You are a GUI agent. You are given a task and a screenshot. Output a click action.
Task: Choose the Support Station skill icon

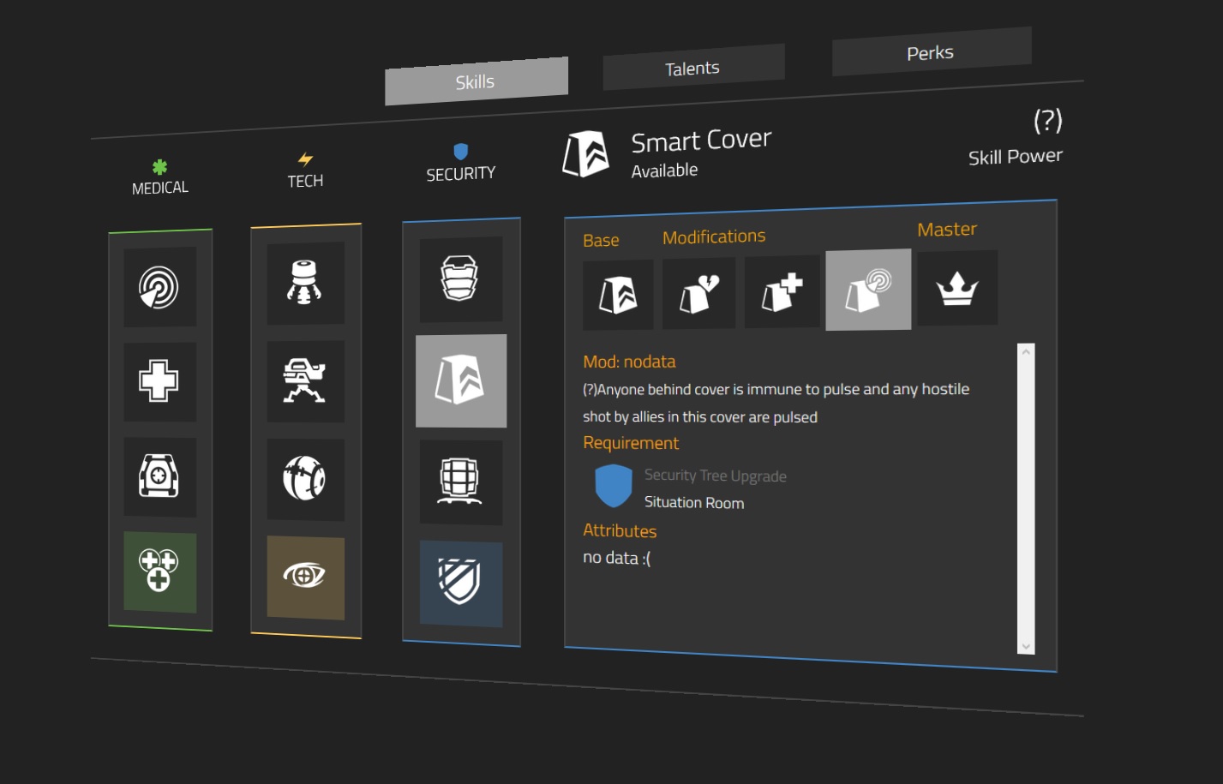(x=159, y=476)
